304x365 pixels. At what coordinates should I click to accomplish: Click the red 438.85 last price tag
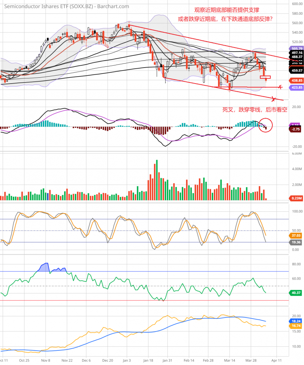click(296, 80)
